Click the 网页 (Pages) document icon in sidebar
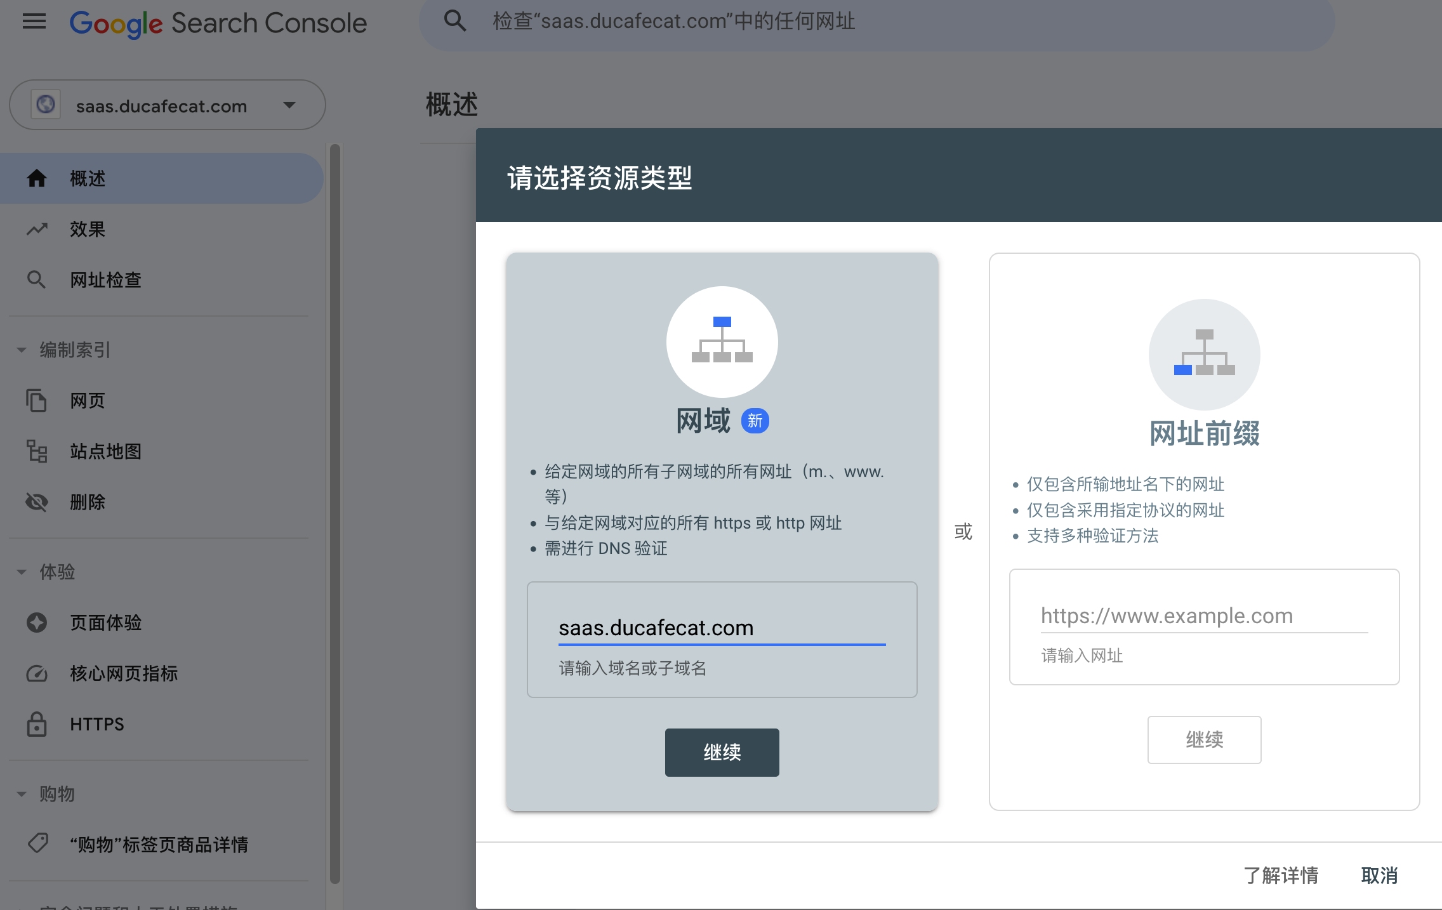The image size is (1442, 910). [x=36, y=399]
